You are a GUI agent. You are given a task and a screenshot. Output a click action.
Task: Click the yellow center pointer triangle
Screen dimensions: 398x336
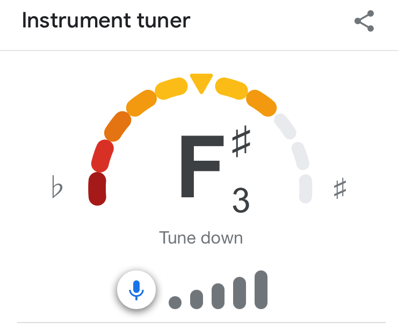click(x=201, y=83)
